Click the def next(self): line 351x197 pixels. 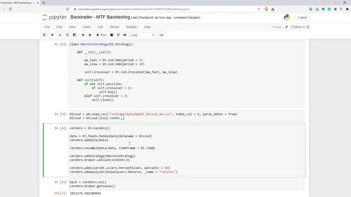(90, 80)
